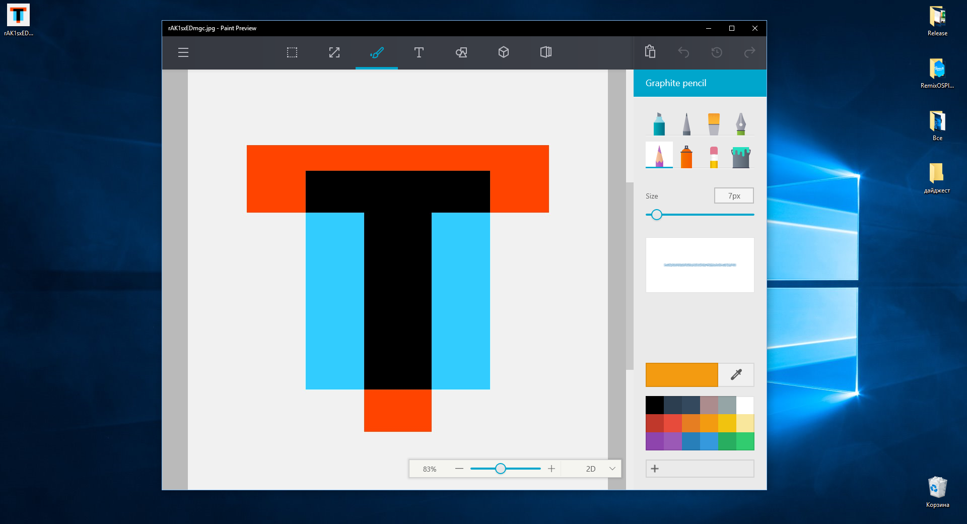This screenshot has width=967, height=524.
Task: Open the Release desktop folder
Action: 937,21
